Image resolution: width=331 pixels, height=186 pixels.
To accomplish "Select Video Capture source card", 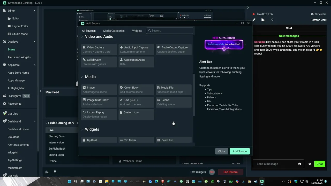I will [x=99, y=50].
